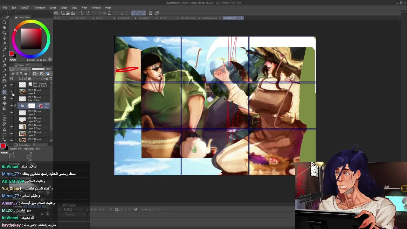Open Clip Studio launcher icon
Image resolution: width=407 pixels, height=229 pixels.
[x=56, y=13]
